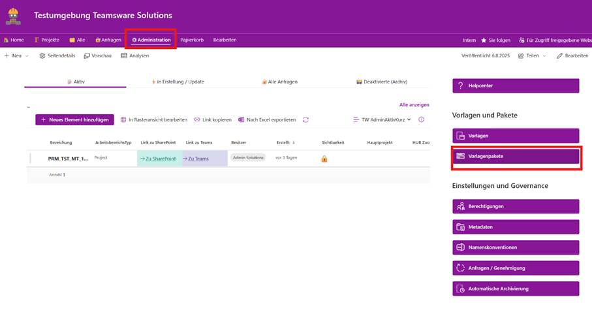
Task: Open Analysen page analytics
Action: tap(124, 56)
